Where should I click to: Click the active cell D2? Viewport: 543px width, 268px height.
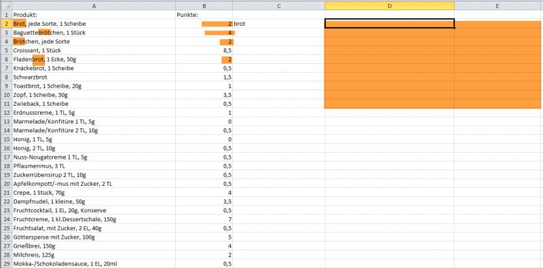tap(390, 24)
